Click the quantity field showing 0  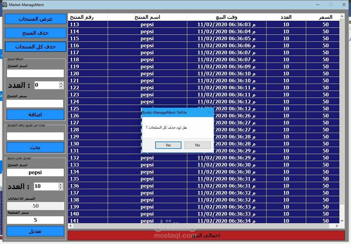[47, 85]
